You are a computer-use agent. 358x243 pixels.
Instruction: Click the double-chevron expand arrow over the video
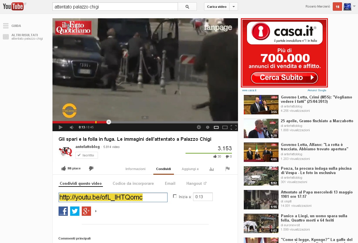[145, 117]
